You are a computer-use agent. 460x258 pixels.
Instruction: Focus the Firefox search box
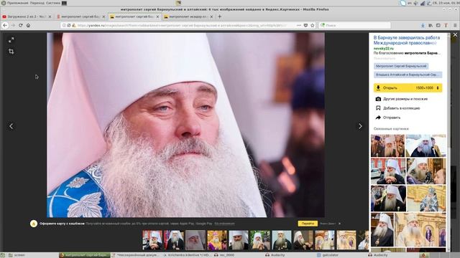click(x=355, y=26)
